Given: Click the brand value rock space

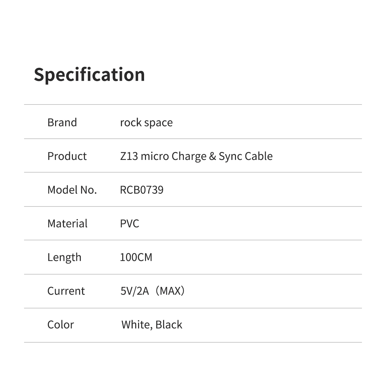Looking at the screenshot, I should click(x=146, y=123).
